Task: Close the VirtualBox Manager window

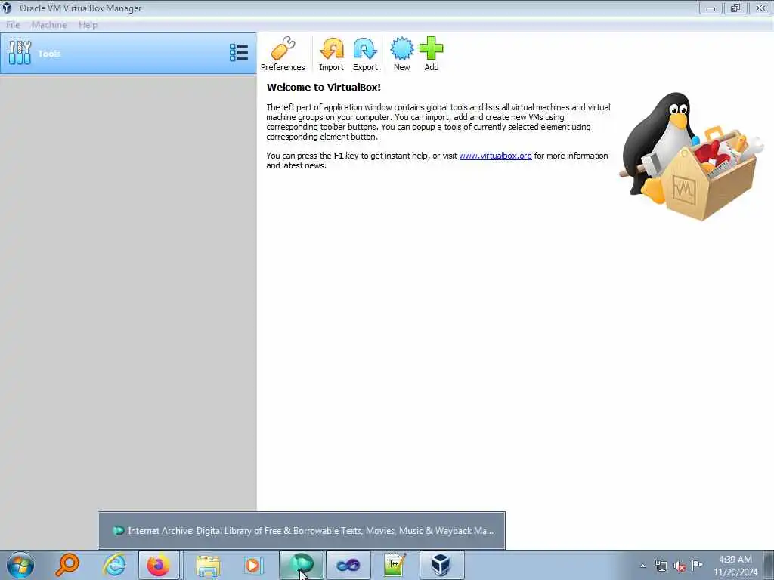Action: [760, 8]
